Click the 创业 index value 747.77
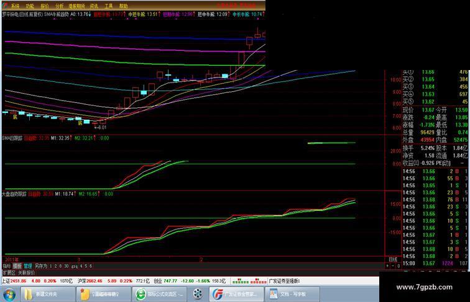Viewport: 470px width, 302px height. click(170, 281)
